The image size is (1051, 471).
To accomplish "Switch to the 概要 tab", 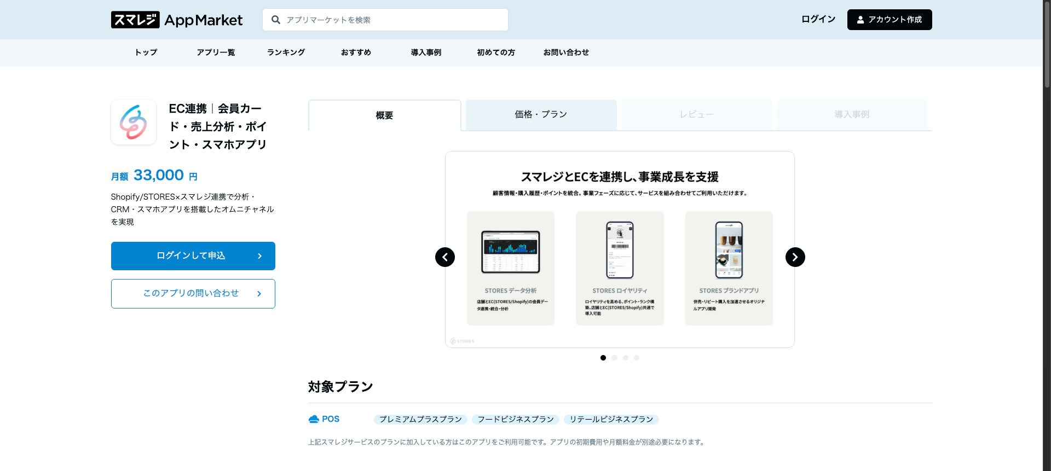I will 384,115.
